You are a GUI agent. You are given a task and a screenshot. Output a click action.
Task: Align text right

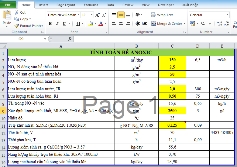[x=128, y=24]
